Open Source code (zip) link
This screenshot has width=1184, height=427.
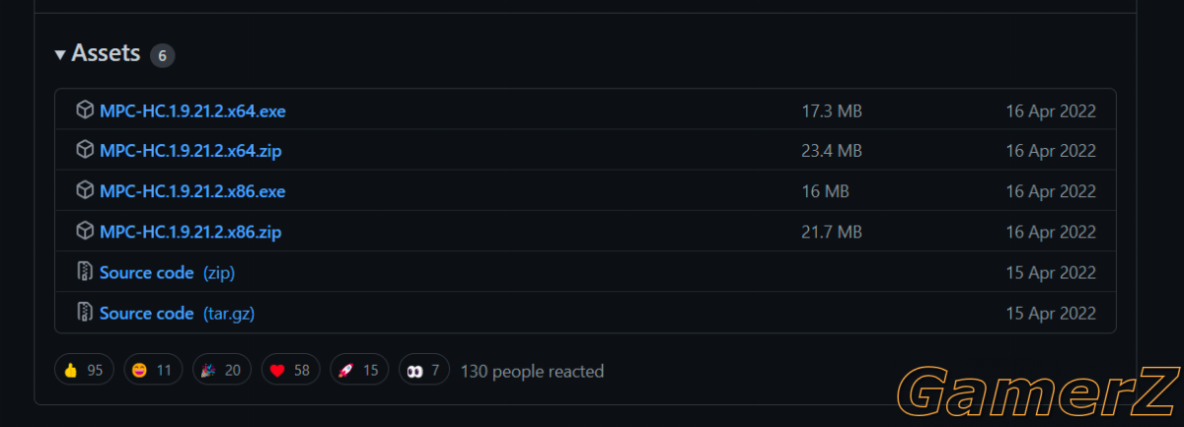pyautogui.click(x=167, y=273)
